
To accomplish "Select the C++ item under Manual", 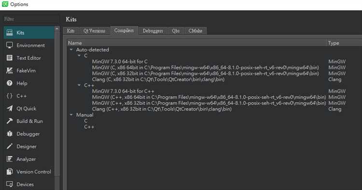I will (x=89, y=127).
